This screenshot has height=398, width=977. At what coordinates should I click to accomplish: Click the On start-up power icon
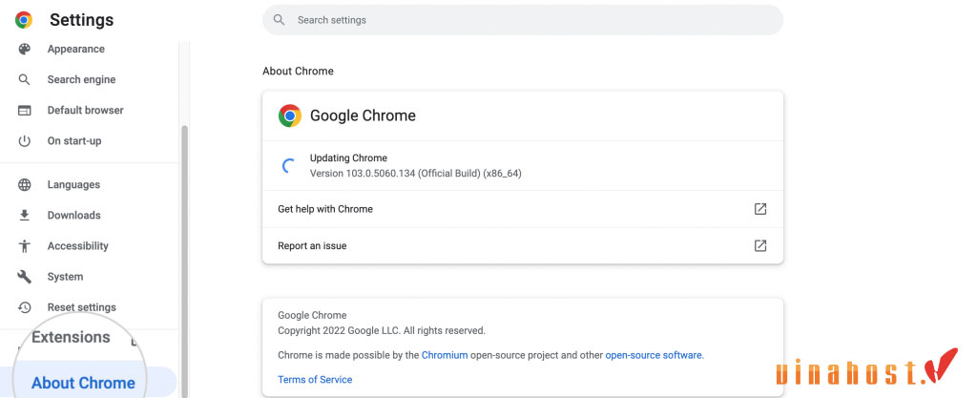24,140
